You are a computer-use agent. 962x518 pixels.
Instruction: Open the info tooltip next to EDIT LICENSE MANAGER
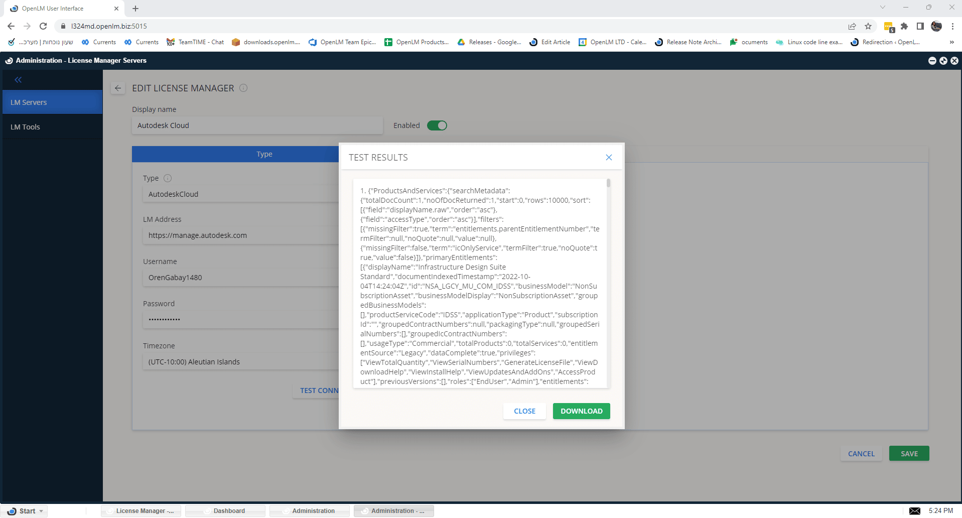[243, 88]
